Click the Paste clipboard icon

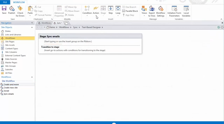pos(30,9)
